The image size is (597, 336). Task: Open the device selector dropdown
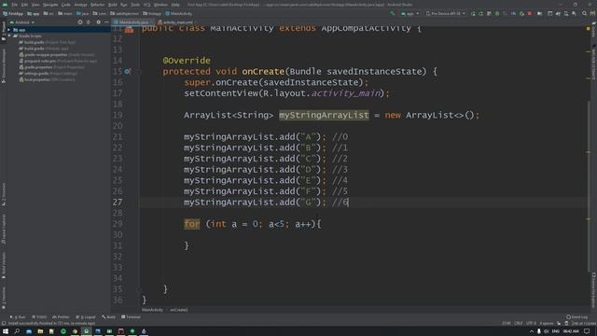[x=446, y=13]
